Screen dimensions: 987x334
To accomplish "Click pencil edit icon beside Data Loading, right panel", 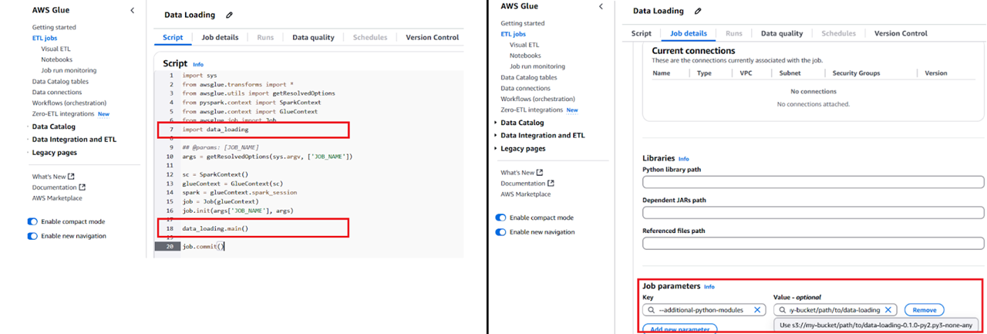I will click(698, 11).
